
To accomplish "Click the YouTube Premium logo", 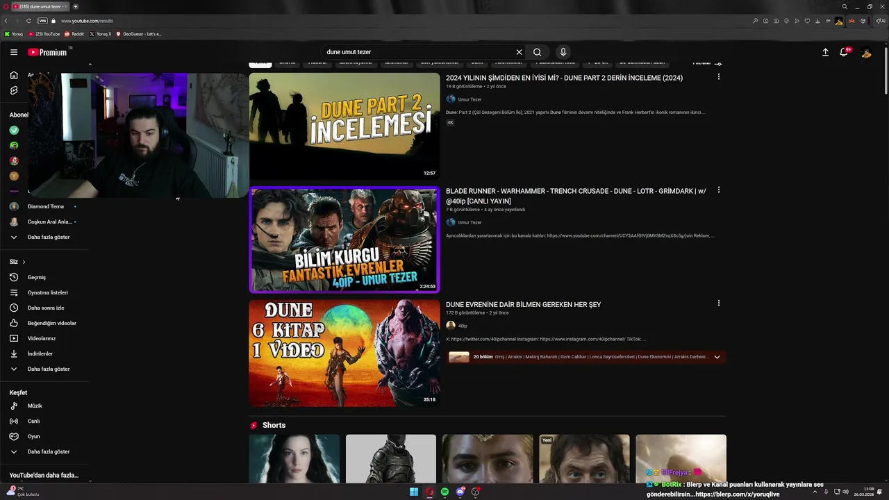I will point(48,52).
